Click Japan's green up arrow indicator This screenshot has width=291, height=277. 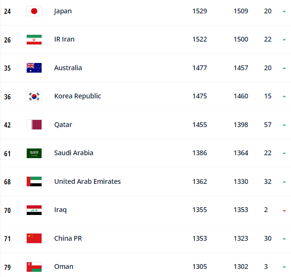[284, 11]
